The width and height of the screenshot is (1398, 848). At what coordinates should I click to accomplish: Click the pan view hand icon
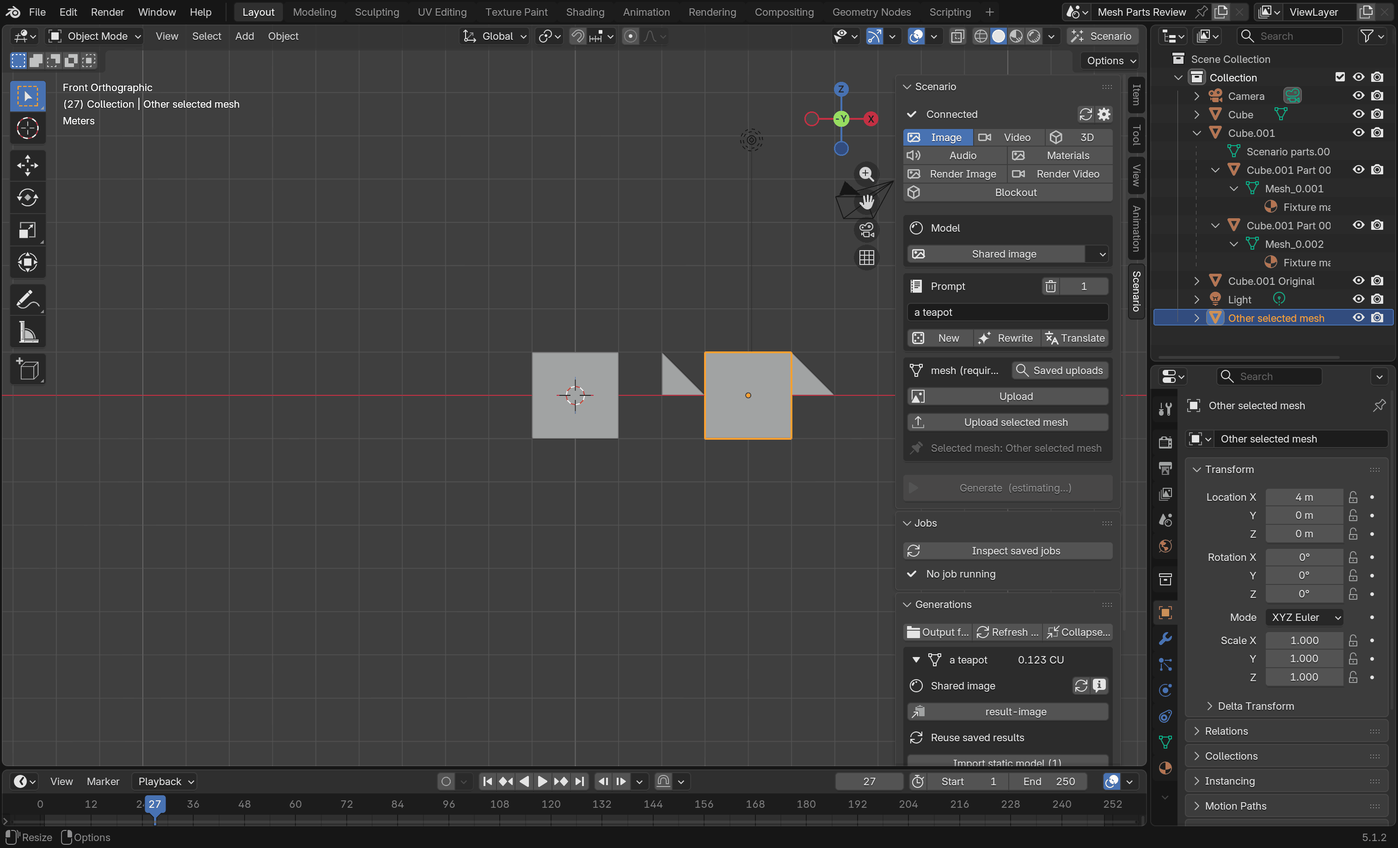866,202
